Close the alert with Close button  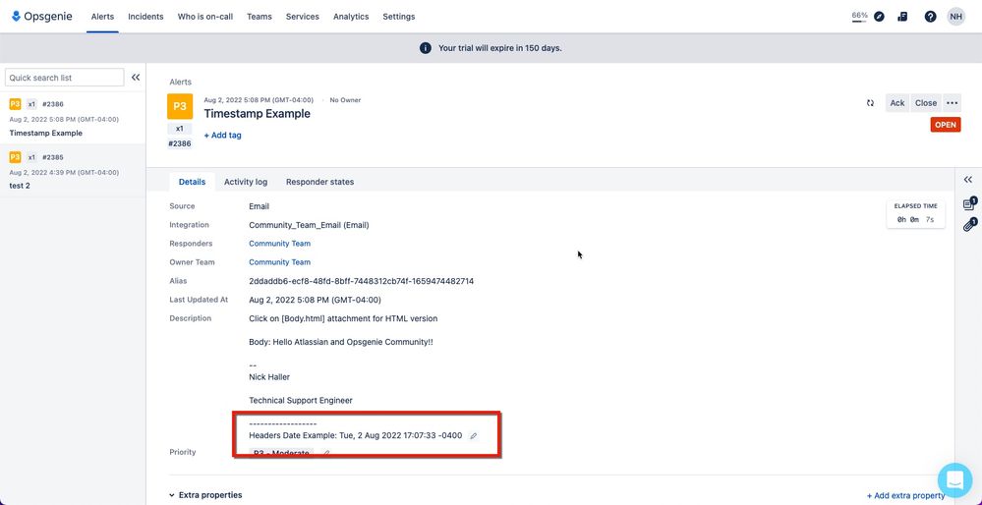point(926,103)
